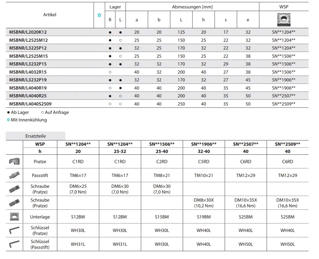Click the blue snowflake column header icon
This screenshot has height=259, width=319.
99,15
